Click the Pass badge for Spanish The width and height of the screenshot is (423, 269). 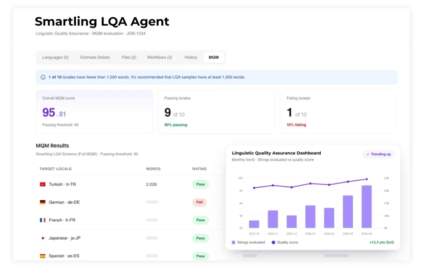click(201, 256)
